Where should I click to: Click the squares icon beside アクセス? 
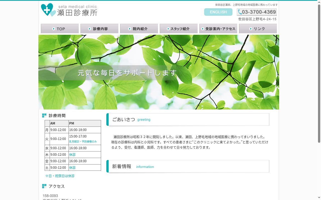pos(44,186)
